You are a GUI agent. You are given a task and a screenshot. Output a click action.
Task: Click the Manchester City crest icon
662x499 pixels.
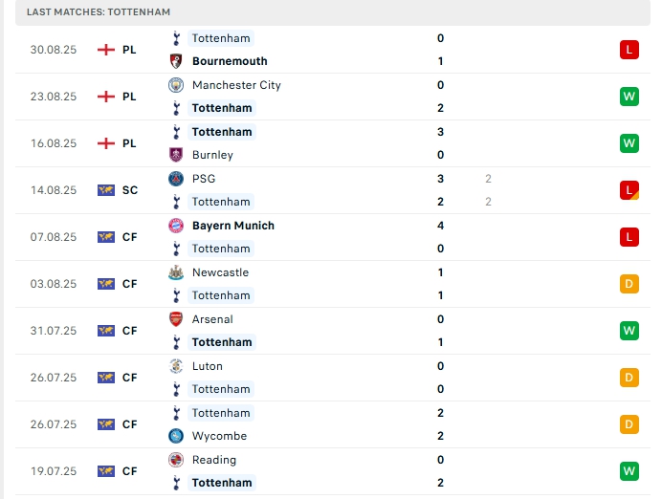tap(175, 85)
